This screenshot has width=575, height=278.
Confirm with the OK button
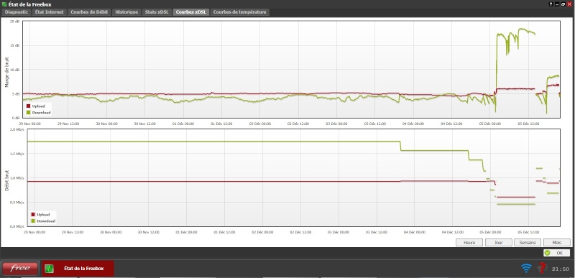point(556,253)
